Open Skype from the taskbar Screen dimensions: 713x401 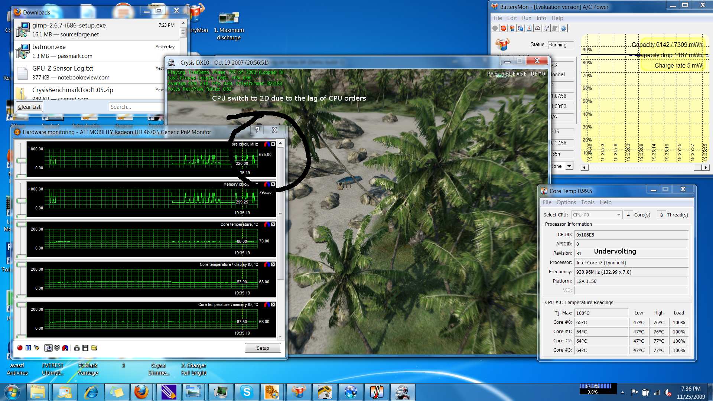247,392
